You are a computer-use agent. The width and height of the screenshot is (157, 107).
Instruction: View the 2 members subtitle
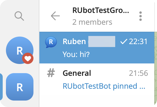92,22
